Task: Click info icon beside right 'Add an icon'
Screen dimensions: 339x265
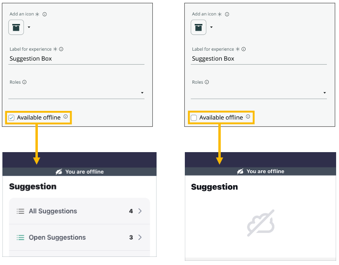Action: coord(227,14)
